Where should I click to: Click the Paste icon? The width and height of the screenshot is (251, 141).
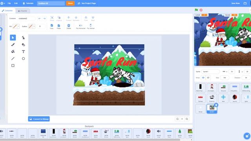(59, 25)
